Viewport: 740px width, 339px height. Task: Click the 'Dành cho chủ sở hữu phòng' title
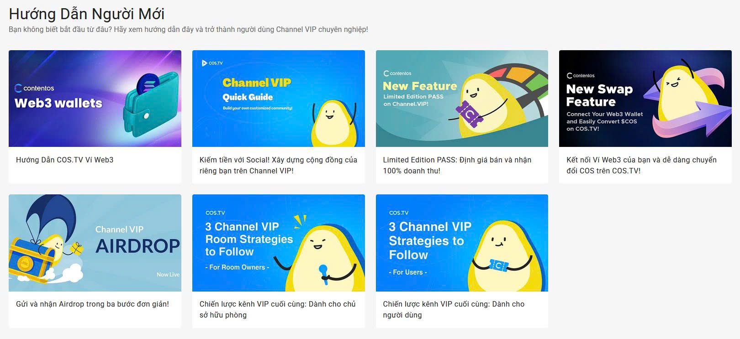pyautogui.click(x=277, y=309)
